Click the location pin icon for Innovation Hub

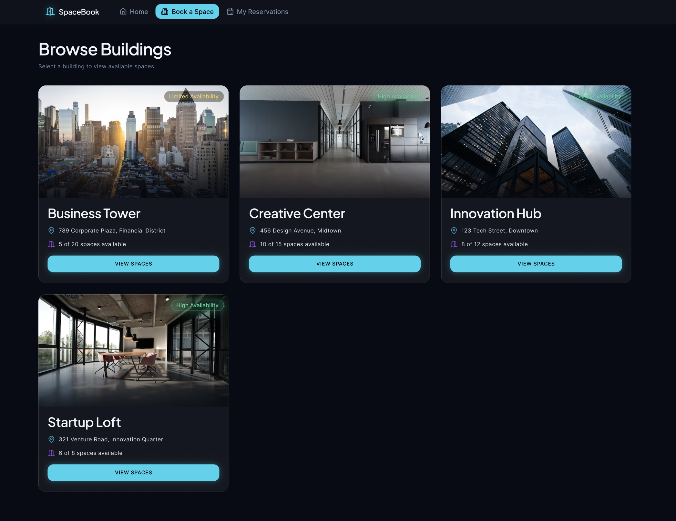pyautogui.click(x=454, y=231)
